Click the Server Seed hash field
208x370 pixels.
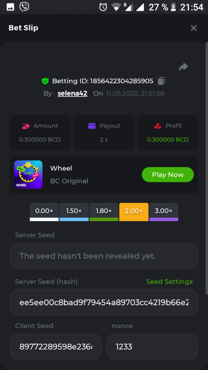[104, 302]
